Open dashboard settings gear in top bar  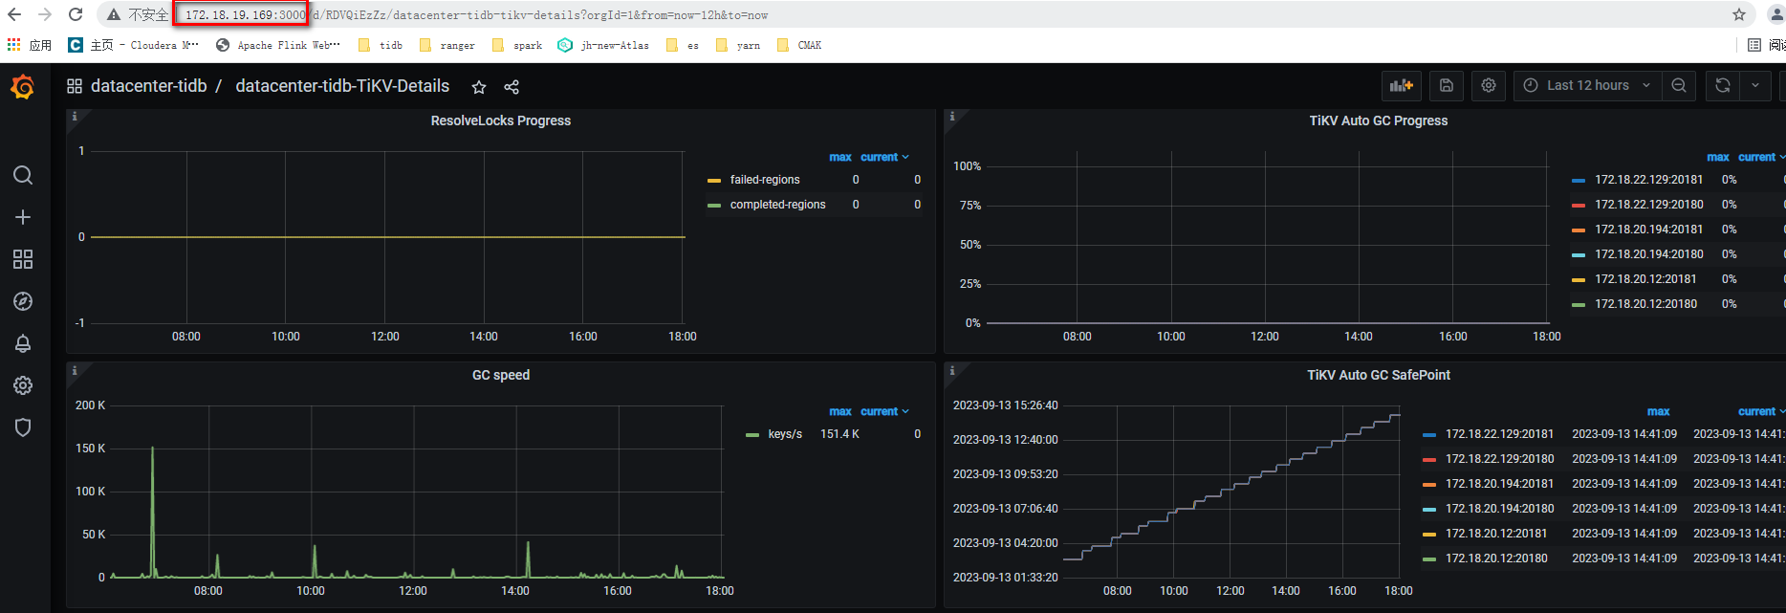1489,86
